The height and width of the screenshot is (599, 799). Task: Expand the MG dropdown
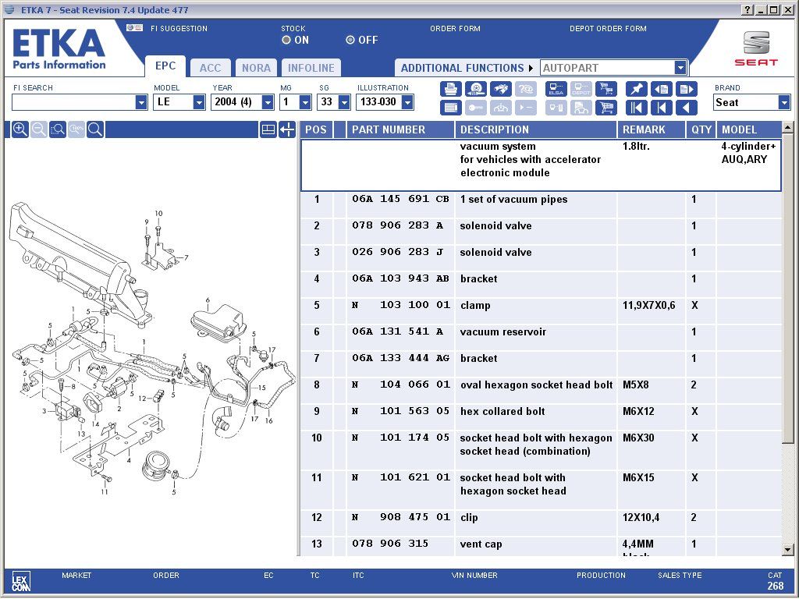coord(305,102)
